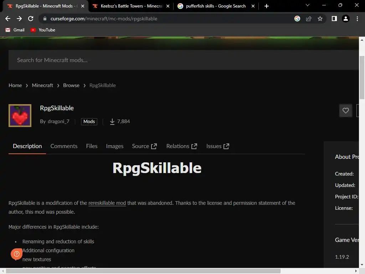
Task: Click the RpgSkillable breadcrumb text
Action: pyautogui.click(x=102, y=85)
